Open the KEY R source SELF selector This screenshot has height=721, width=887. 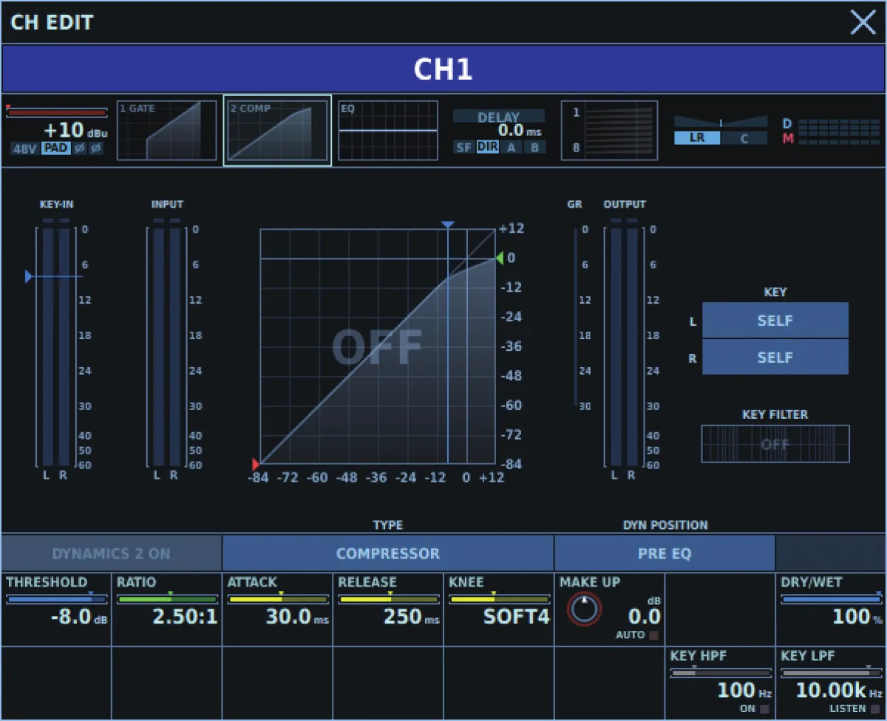coord(775,357)
